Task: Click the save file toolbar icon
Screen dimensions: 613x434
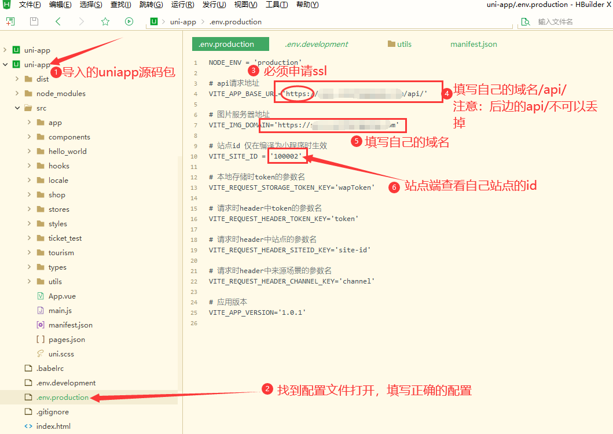Action: (x=34, y=21)
